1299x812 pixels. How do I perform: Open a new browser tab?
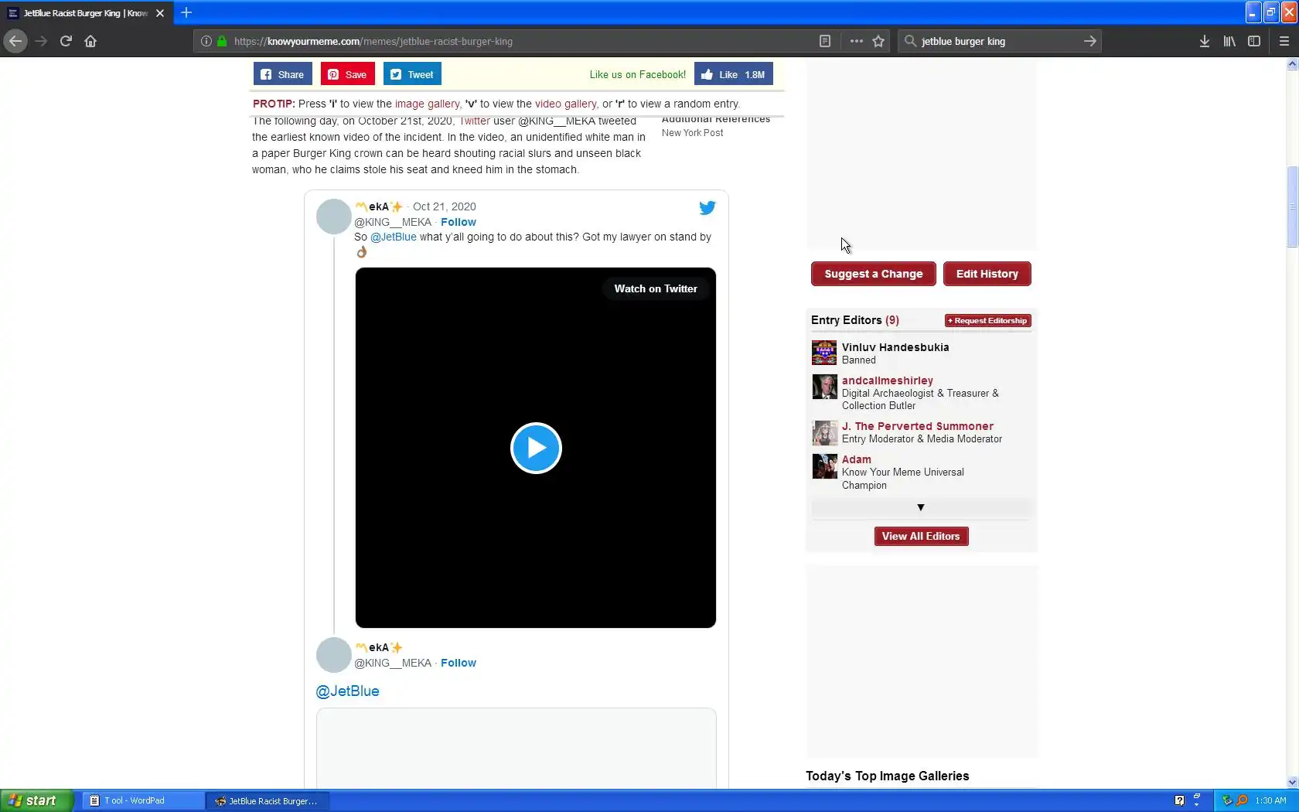click(x=186, y=12)
